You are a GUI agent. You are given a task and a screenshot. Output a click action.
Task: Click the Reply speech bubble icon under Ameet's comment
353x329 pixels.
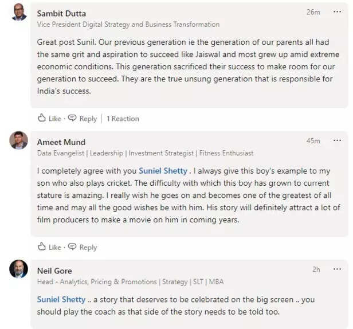72,247
